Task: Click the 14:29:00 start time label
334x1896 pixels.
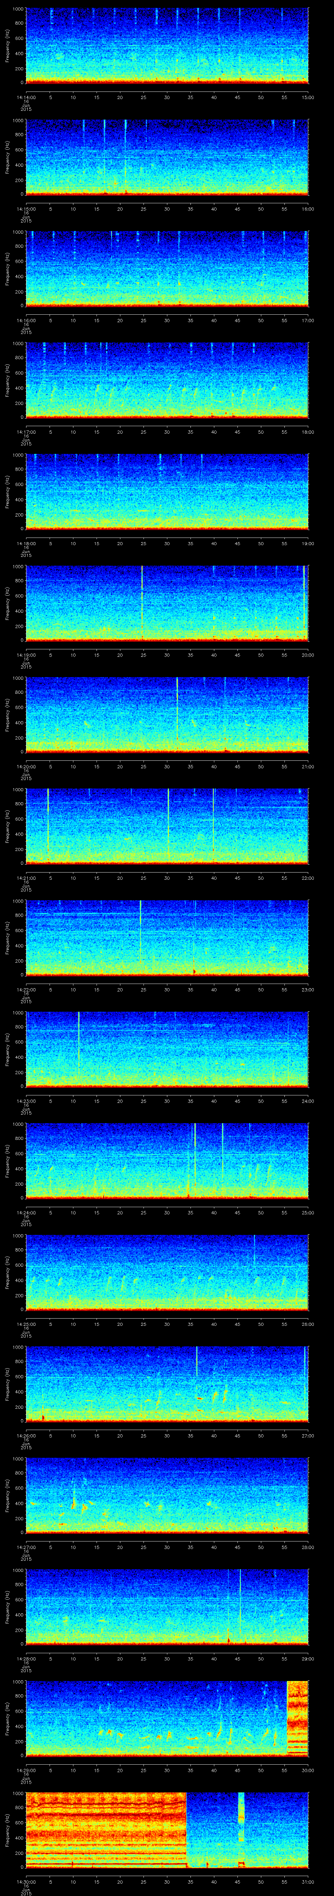Action: click(26, 1770)
